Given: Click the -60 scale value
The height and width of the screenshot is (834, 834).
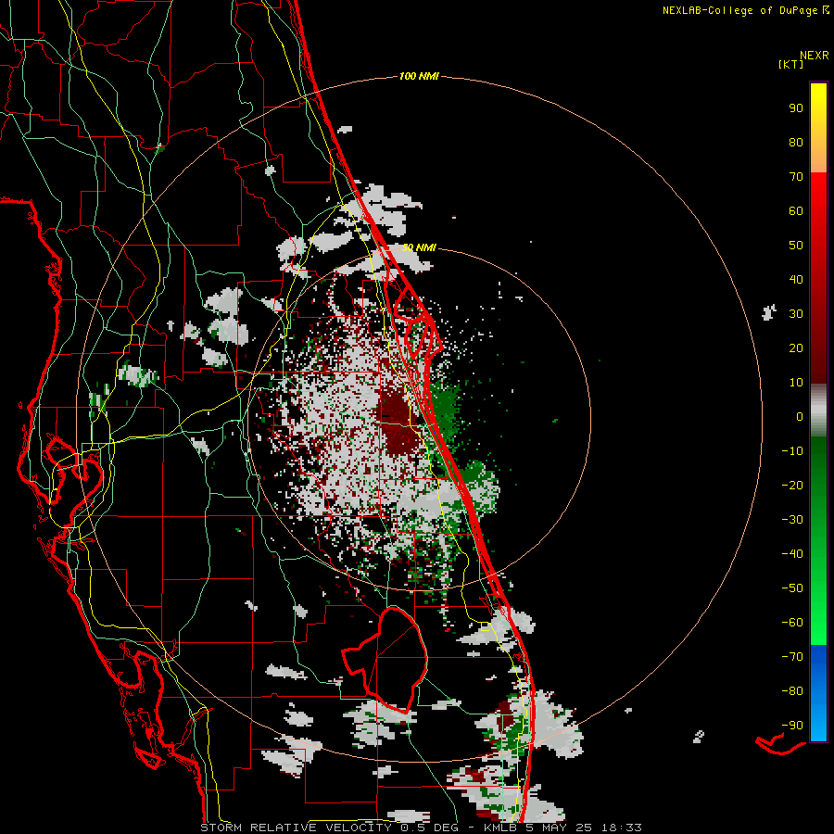Looking at the screenshot, I should pos(792,623).
